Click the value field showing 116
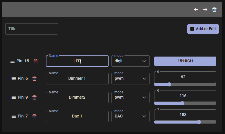The height and width of the screenshot is (134, 225). coord(185,96)
